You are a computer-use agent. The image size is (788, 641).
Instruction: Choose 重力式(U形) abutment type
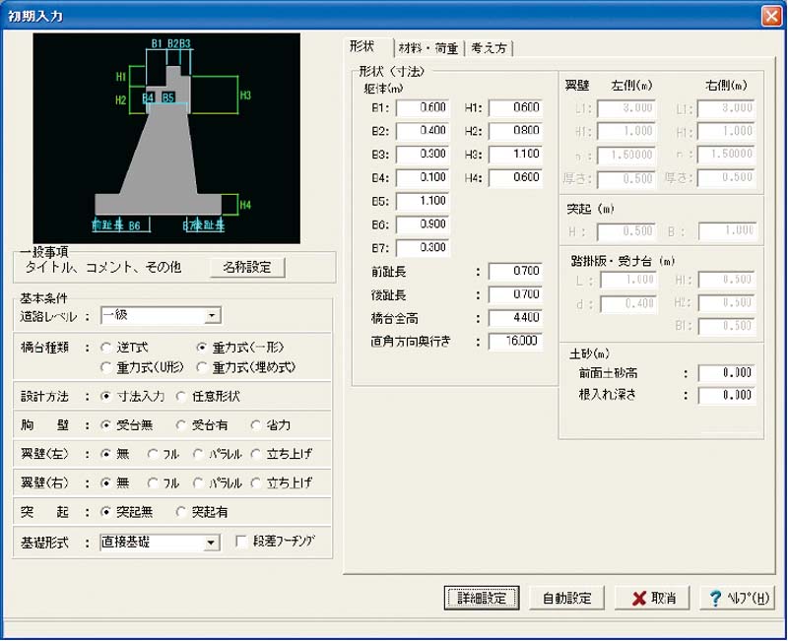(106, 367)
